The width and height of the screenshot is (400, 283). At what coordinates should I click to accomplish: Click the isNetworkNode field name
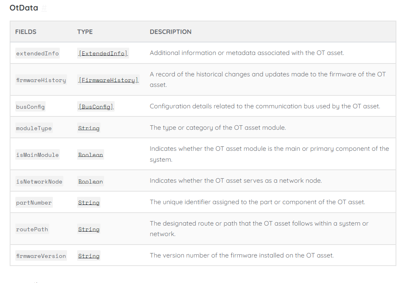point(39,182)
